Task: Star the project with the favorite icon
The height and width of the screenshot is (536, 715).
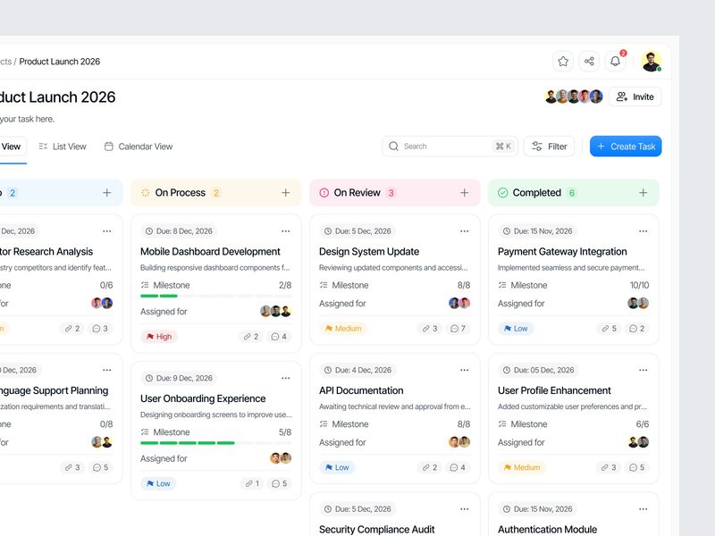Action: (x=563, y=62)
